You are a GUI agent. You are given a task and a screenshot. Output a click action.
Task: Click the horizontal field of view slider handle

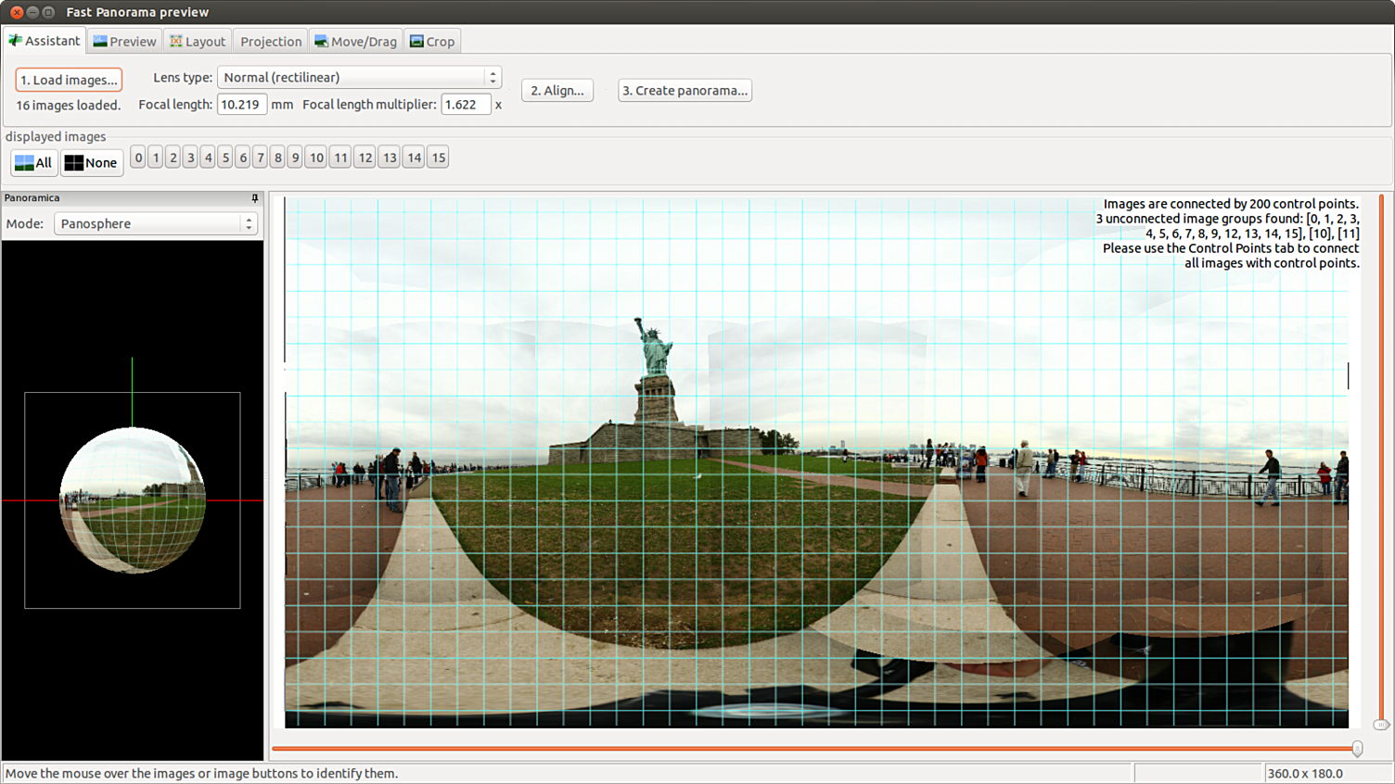(1357, 749)
